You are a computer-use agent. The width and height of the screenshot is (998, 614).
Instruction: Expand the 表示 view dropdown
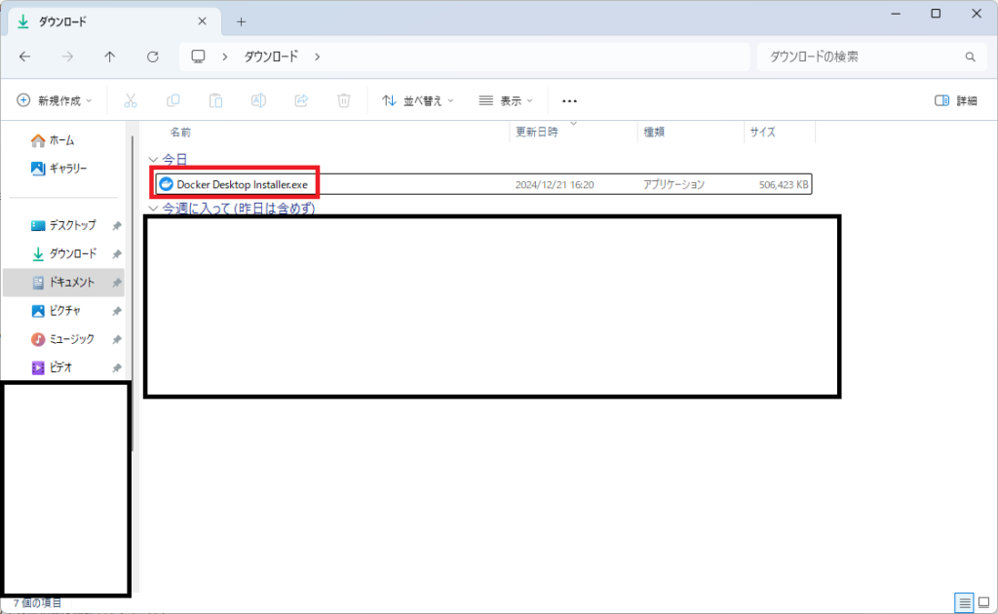(x=506, y=100)
